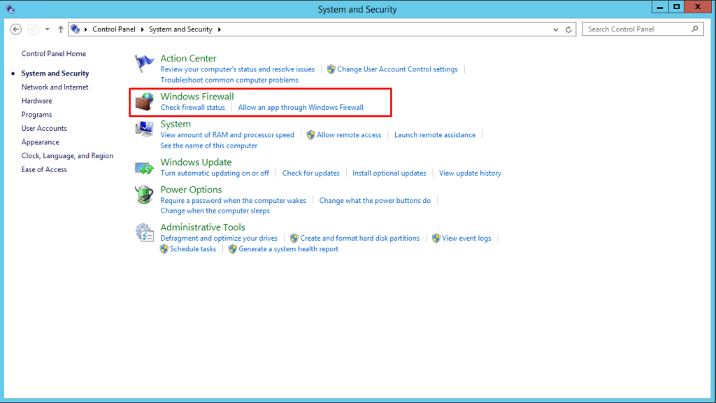Open the System heading link
The height and width of the screenshot is (403, 716).
pyautogui.click(x=176, y=124)
